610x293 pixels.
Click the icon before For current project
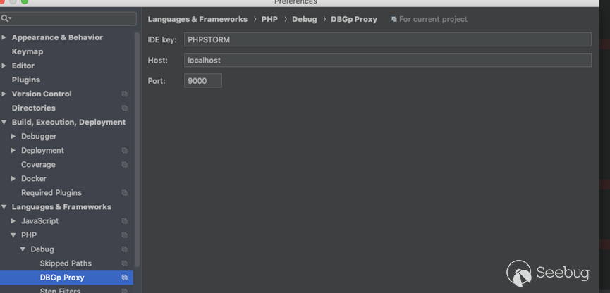(x=394, y=19)
